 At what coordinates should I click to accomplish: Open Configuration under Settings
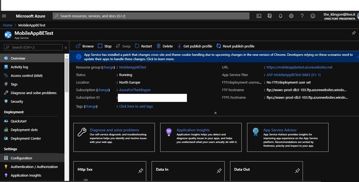point(32,158)
